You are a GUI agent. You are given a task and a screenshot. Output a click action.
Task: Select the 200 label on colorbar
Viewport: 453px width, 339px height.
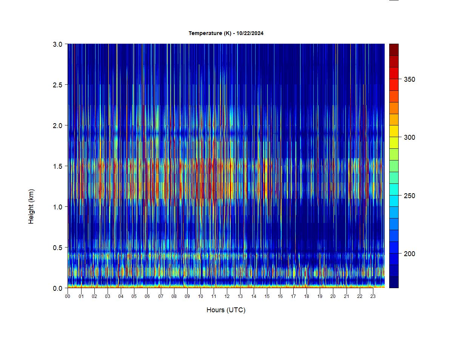point(409,254)
